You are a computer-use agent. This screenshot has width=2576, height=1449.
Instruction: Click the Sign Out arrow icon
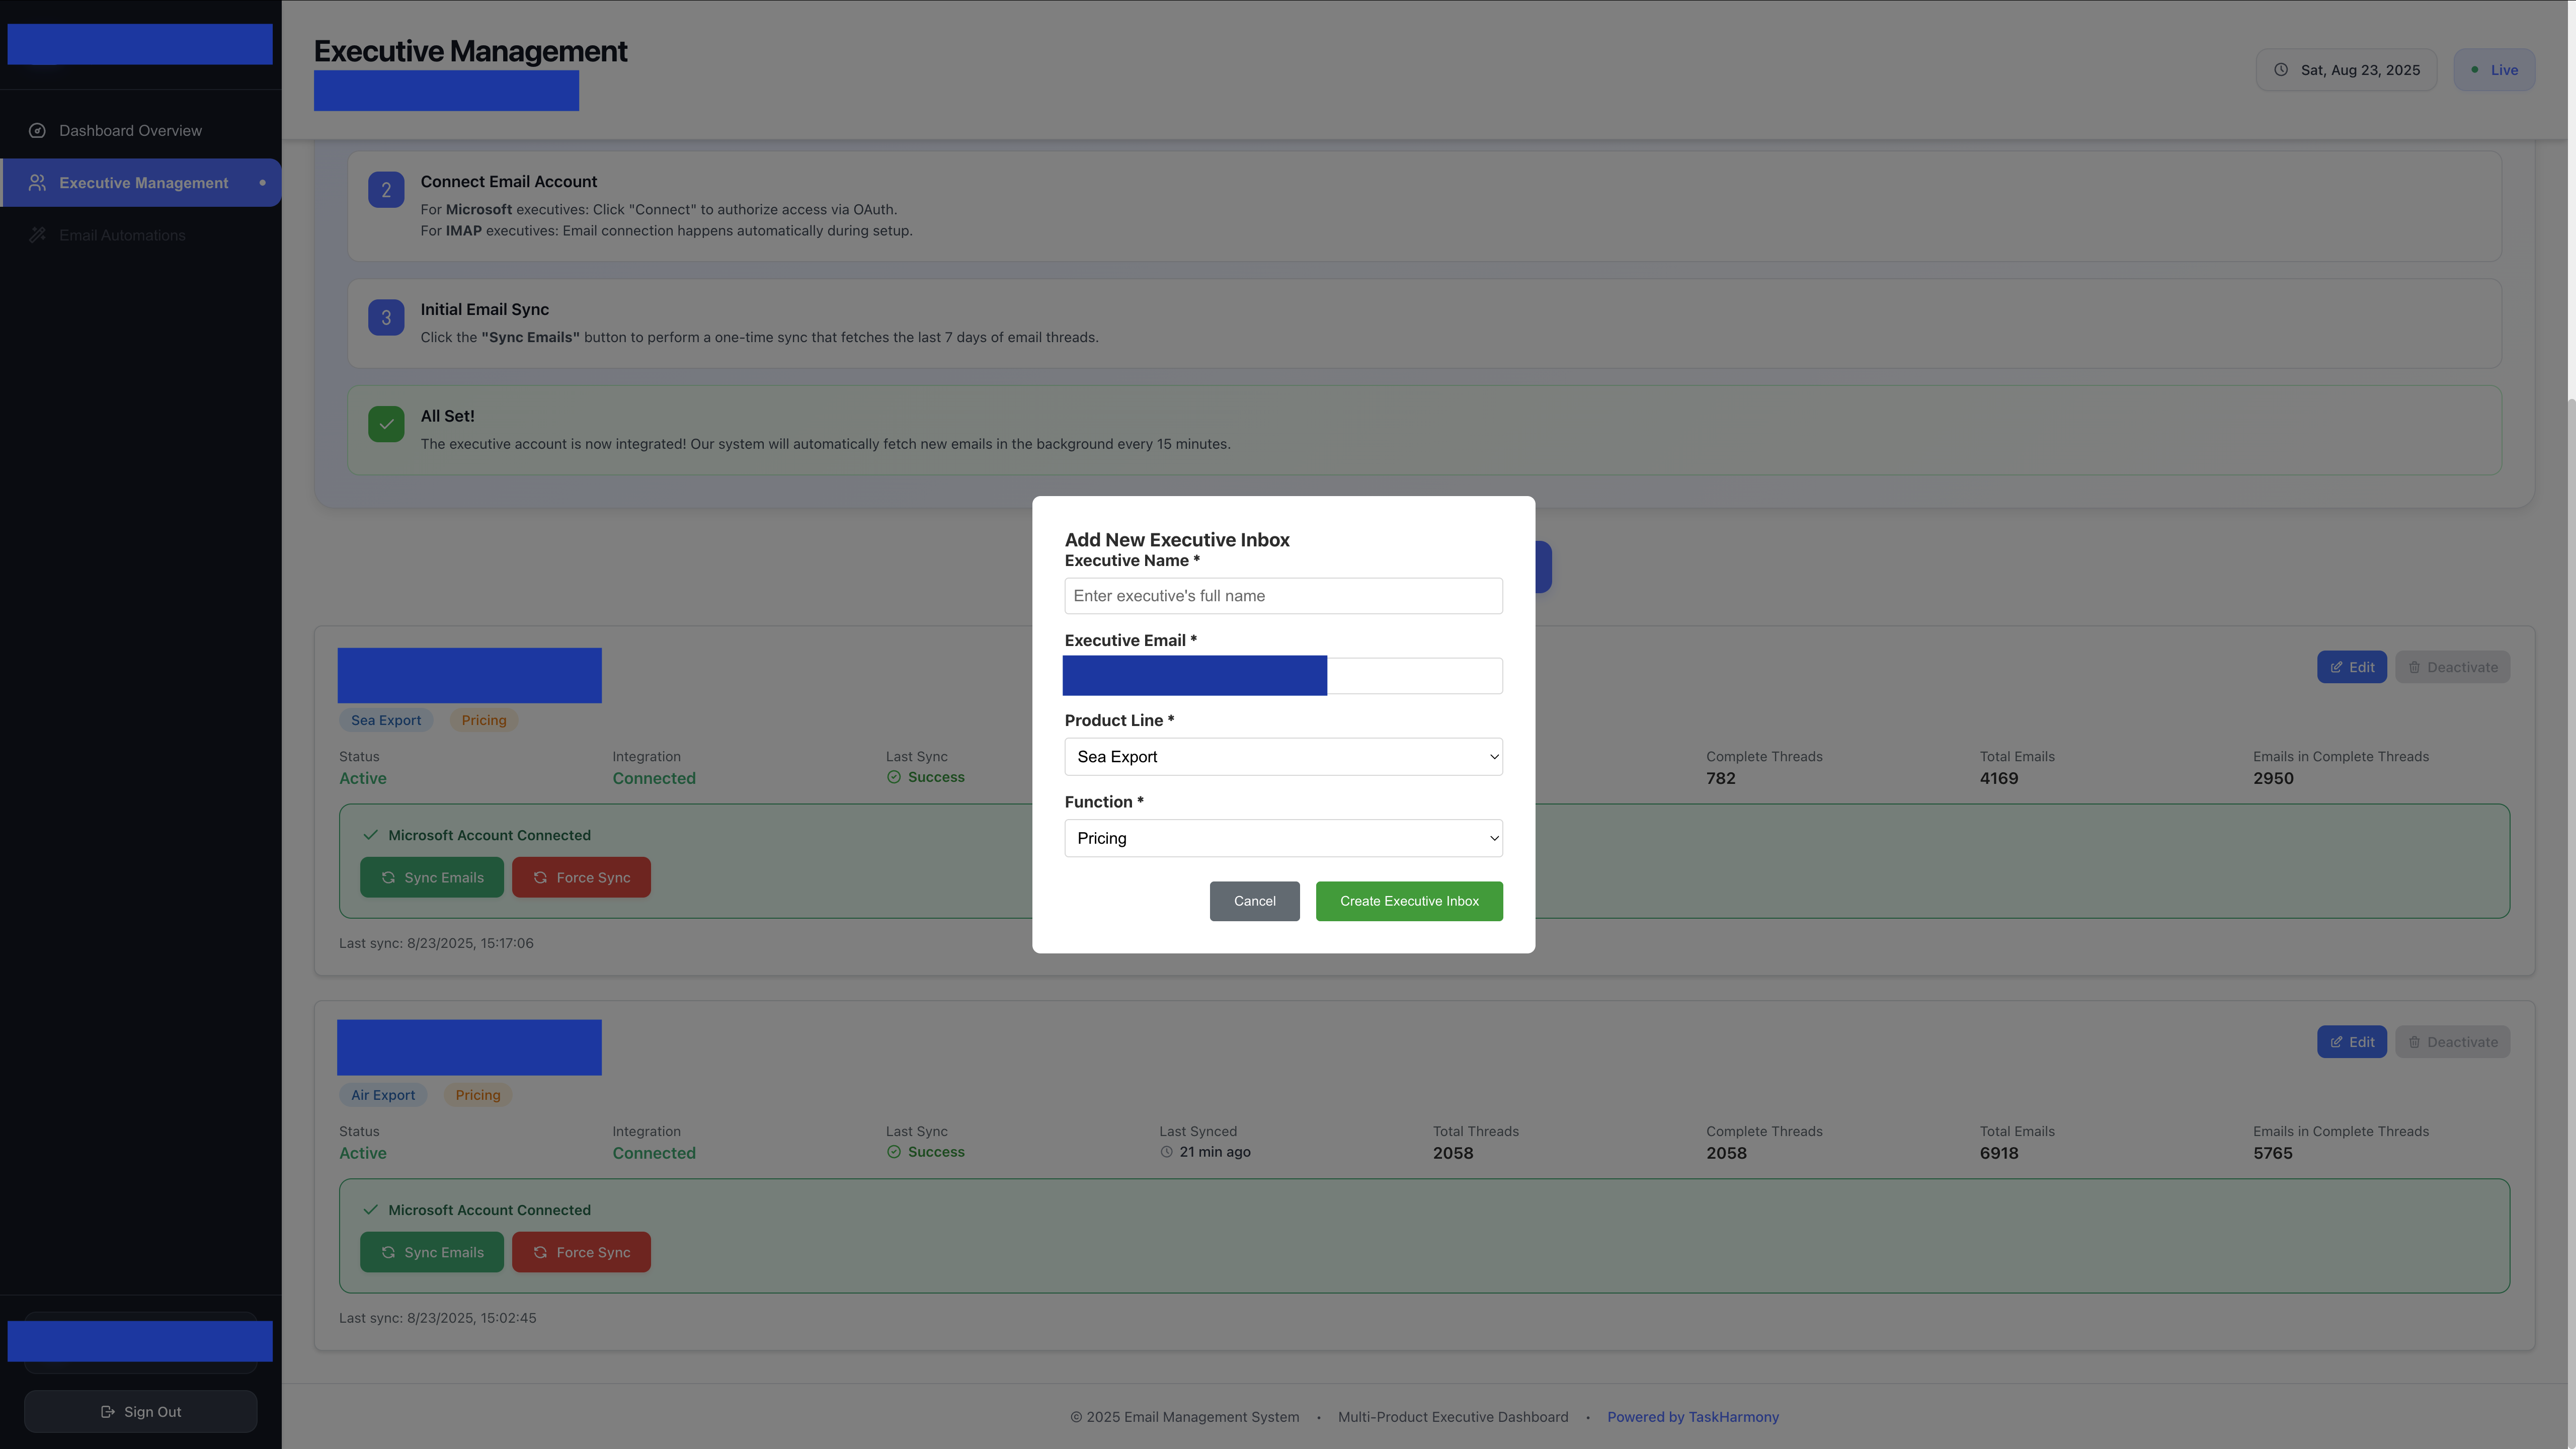click(x=107, y=1412)
